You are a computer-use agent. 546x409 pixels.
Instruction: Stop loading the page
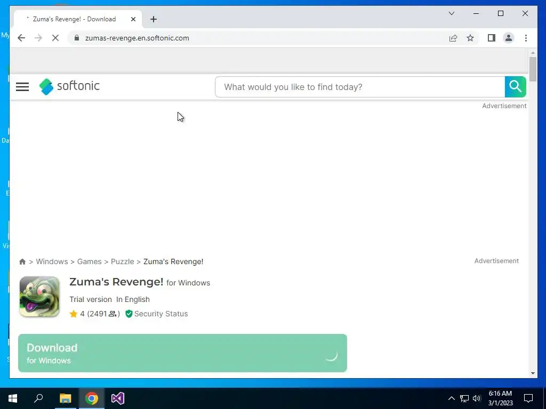tap(55, 38)
